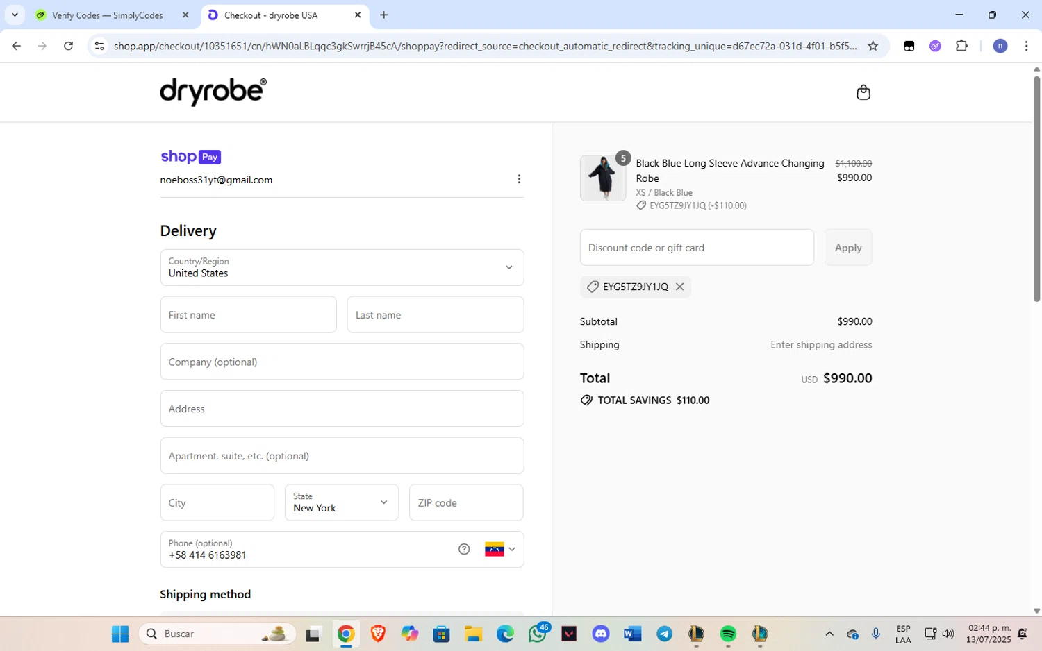
Task: Close the Checkout - dryrobe USA tab
Action: pos(358,15)
